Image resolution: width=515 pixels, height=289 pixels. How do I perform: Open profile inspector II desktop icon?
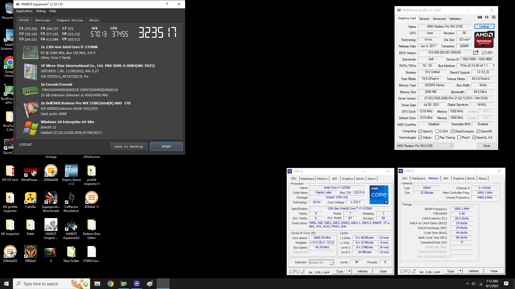pos(91,175)
